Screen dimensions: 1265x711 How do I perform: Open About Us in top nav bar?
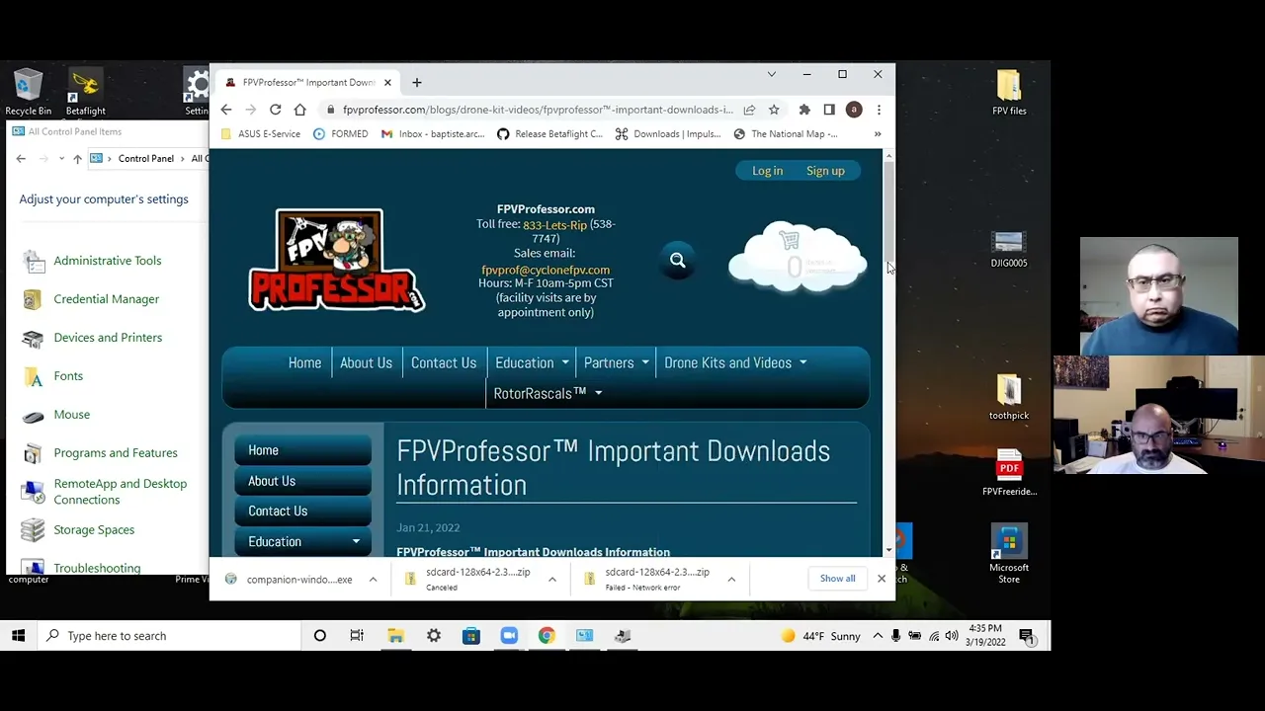(366, 362)
